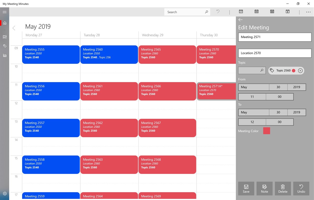Open the Topics tag section
314x200 pixels.
click(5, 46)
